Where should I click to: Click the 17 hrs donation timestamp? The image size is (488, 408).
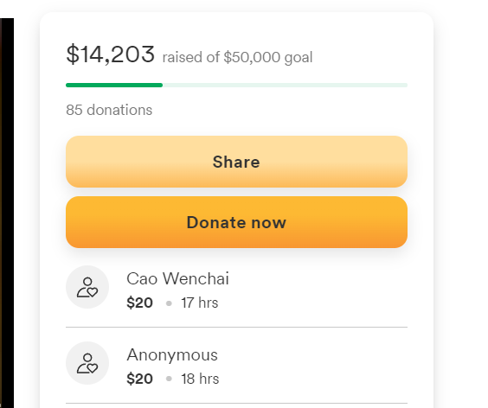click(x=200, y=303)
